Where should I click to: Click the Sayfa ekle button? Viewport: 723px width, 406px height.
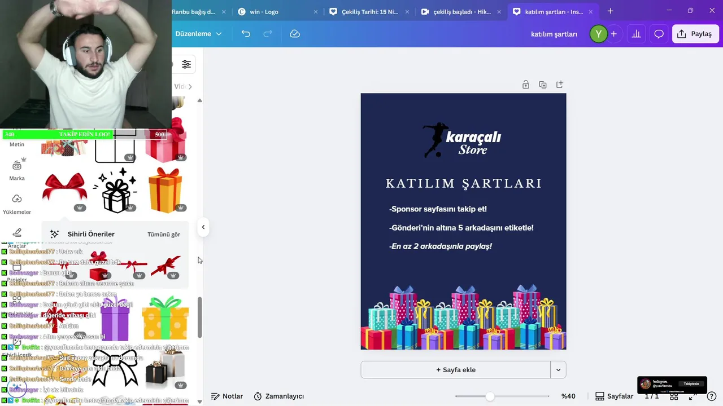[456, 370]
